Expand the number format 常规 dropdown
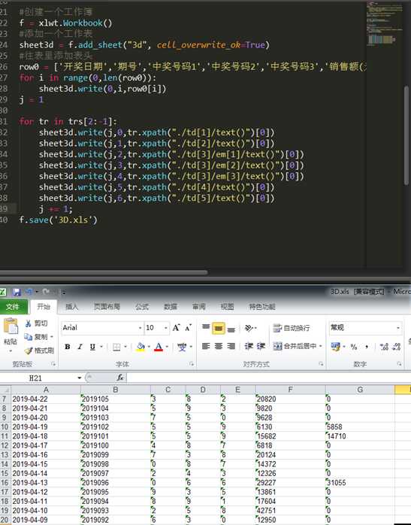Screen dimensions: 411x525 pos(398,328)
